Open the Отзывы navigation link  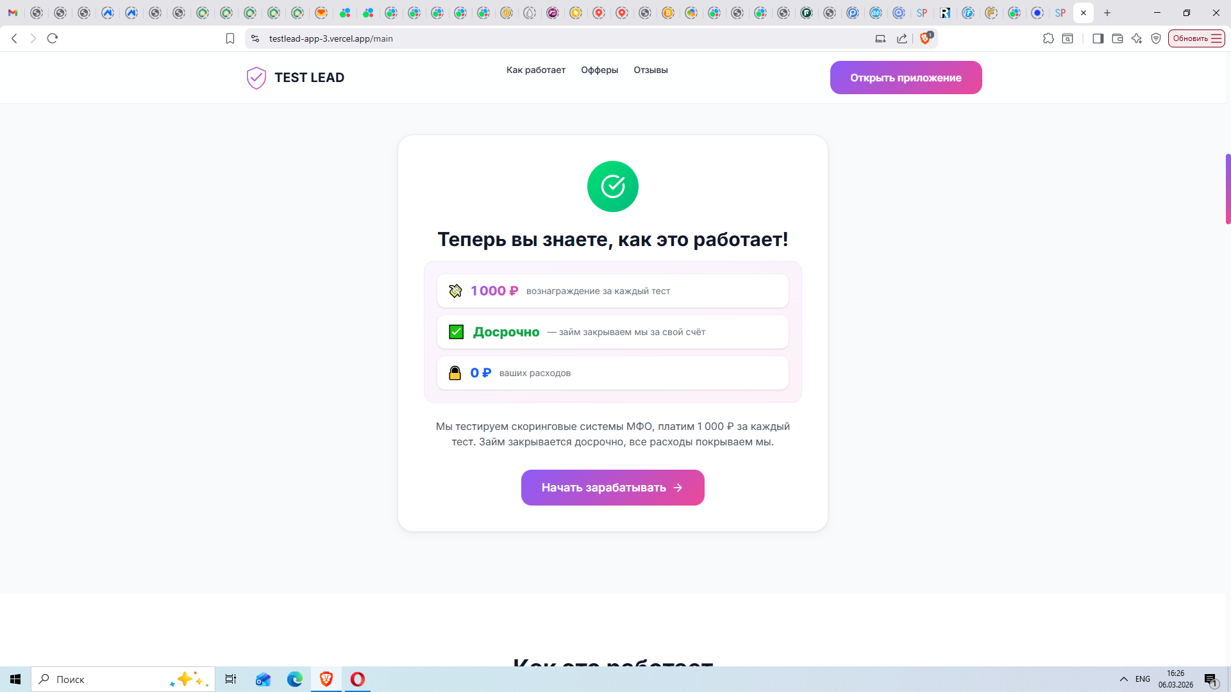point(651,70)
